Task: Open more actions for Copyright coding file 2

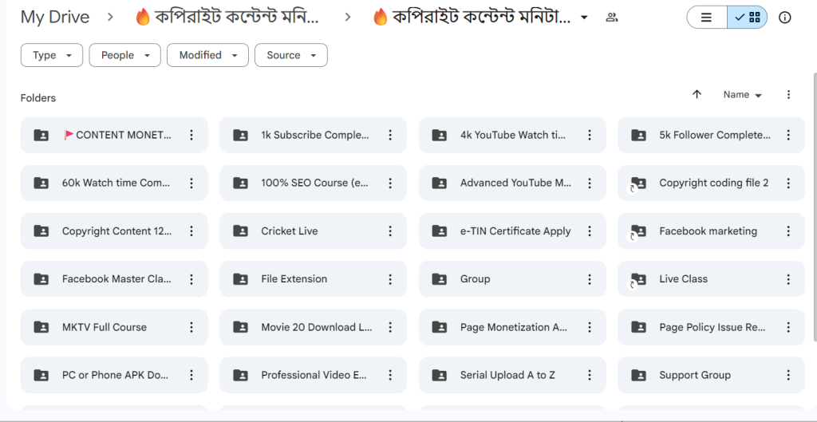Action: coord(788,183)
